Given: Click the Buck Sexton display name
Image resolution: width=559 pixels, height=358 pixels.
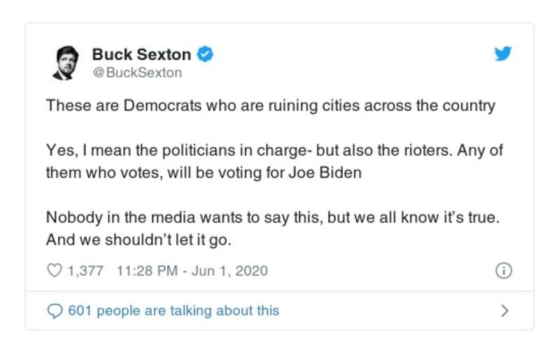Looking at the screenshot, I should pyautogui.click(x=141, y=54).
